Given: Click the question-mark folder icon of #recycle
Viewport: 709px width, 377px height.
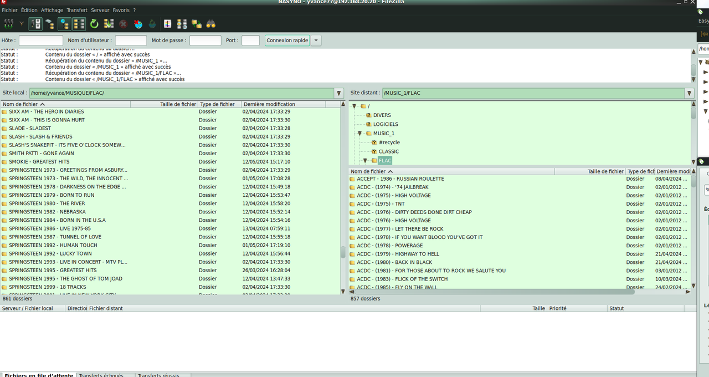Looking at the screenshot, I should click(374, 142).
